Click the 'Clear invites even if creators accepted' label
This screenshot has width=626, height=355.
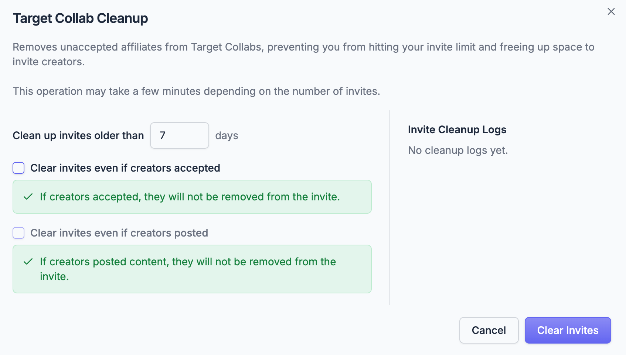coord(125,168)
